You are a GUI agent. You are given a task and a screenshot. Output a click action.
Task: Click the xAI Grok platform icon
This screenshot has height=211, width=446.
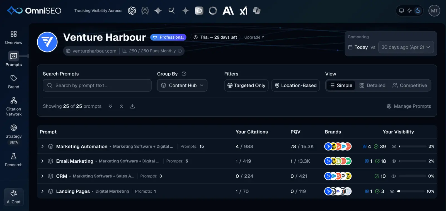[243, 11]
